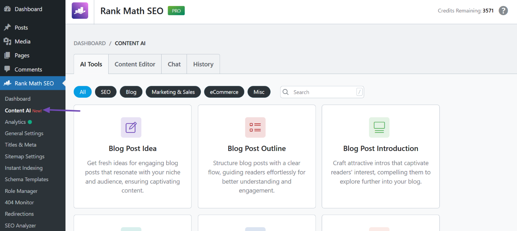
Task: Click the Rank Math SEO sidebar icon
Action: pos(7,83)
